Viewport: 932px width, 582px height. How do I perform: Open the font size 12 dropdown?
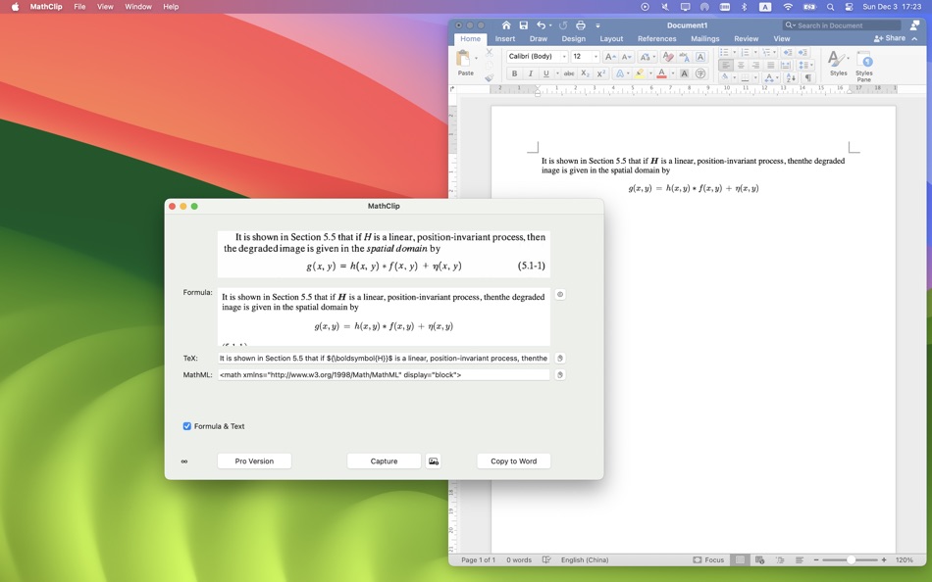(x=595, y=57)
